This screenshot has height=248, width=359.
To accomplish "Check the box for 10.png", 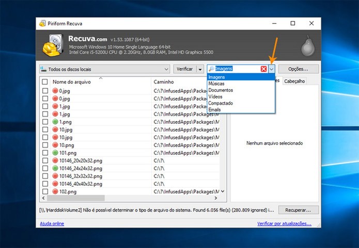I will tap(45, 145).
